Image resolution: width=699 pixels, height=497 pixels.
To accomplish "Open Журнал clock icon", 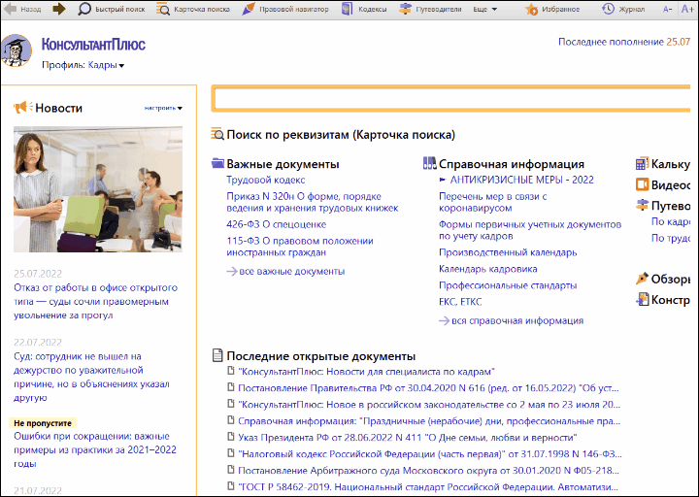I will [608, 9].
